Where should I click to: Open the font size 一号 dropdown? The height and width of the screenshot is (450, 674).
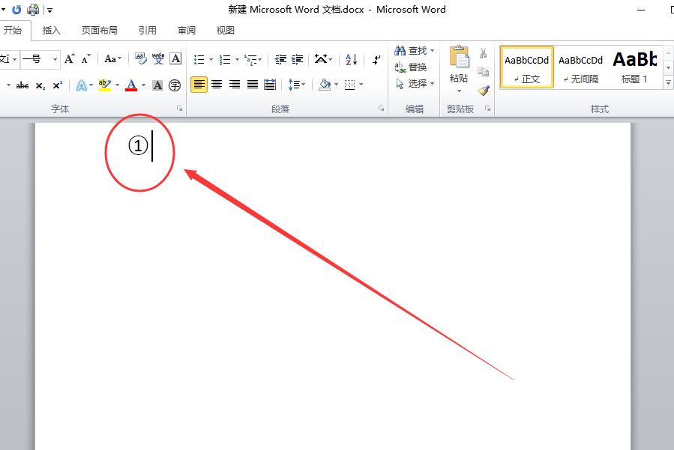click(x=55, y=59)
